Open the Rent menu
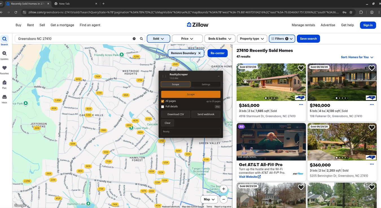 tap(30, 25)
